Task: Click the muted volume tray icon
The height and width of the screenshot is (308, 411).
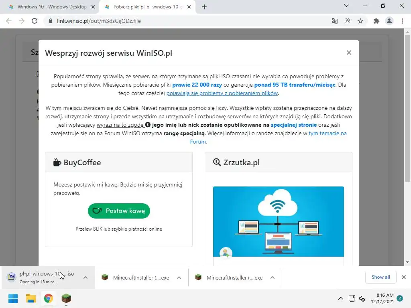Action: [362, 298]
